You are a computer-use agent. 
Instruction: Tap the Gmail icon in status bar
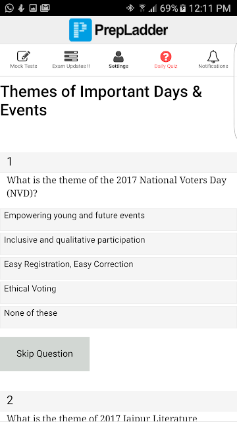45,8
